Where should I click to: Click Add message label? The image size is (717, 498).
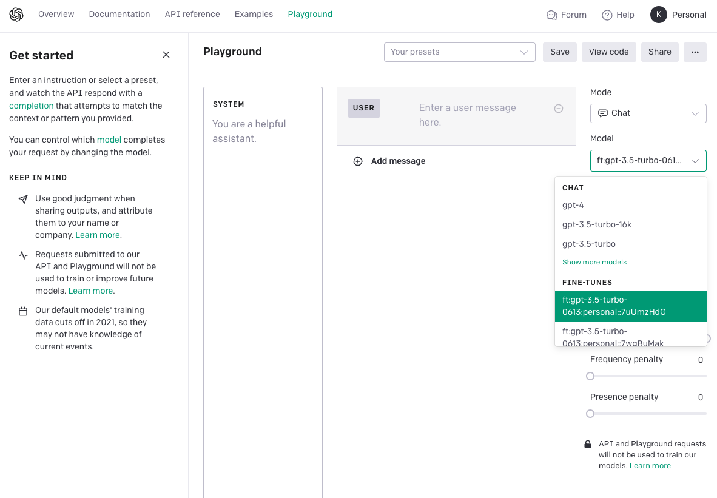398,161
